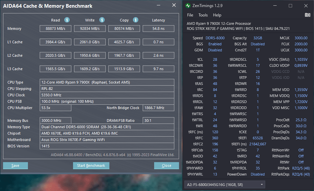Click the Start Benchmark button
The width and height of the screenshot is (314, 191).
(x=91, y=165)
